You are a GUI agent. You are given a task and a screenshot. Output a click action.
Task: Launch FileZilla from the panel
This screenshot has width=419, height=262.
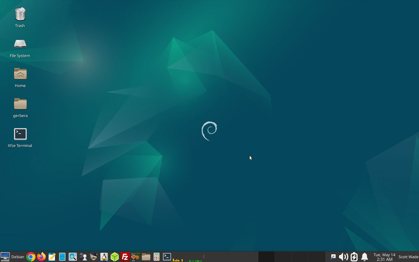125,257
